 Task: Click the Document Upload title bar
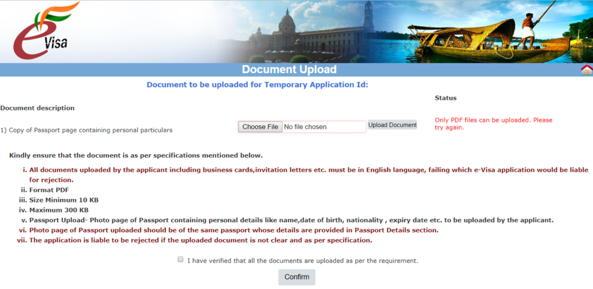click(x=289, y=70)
